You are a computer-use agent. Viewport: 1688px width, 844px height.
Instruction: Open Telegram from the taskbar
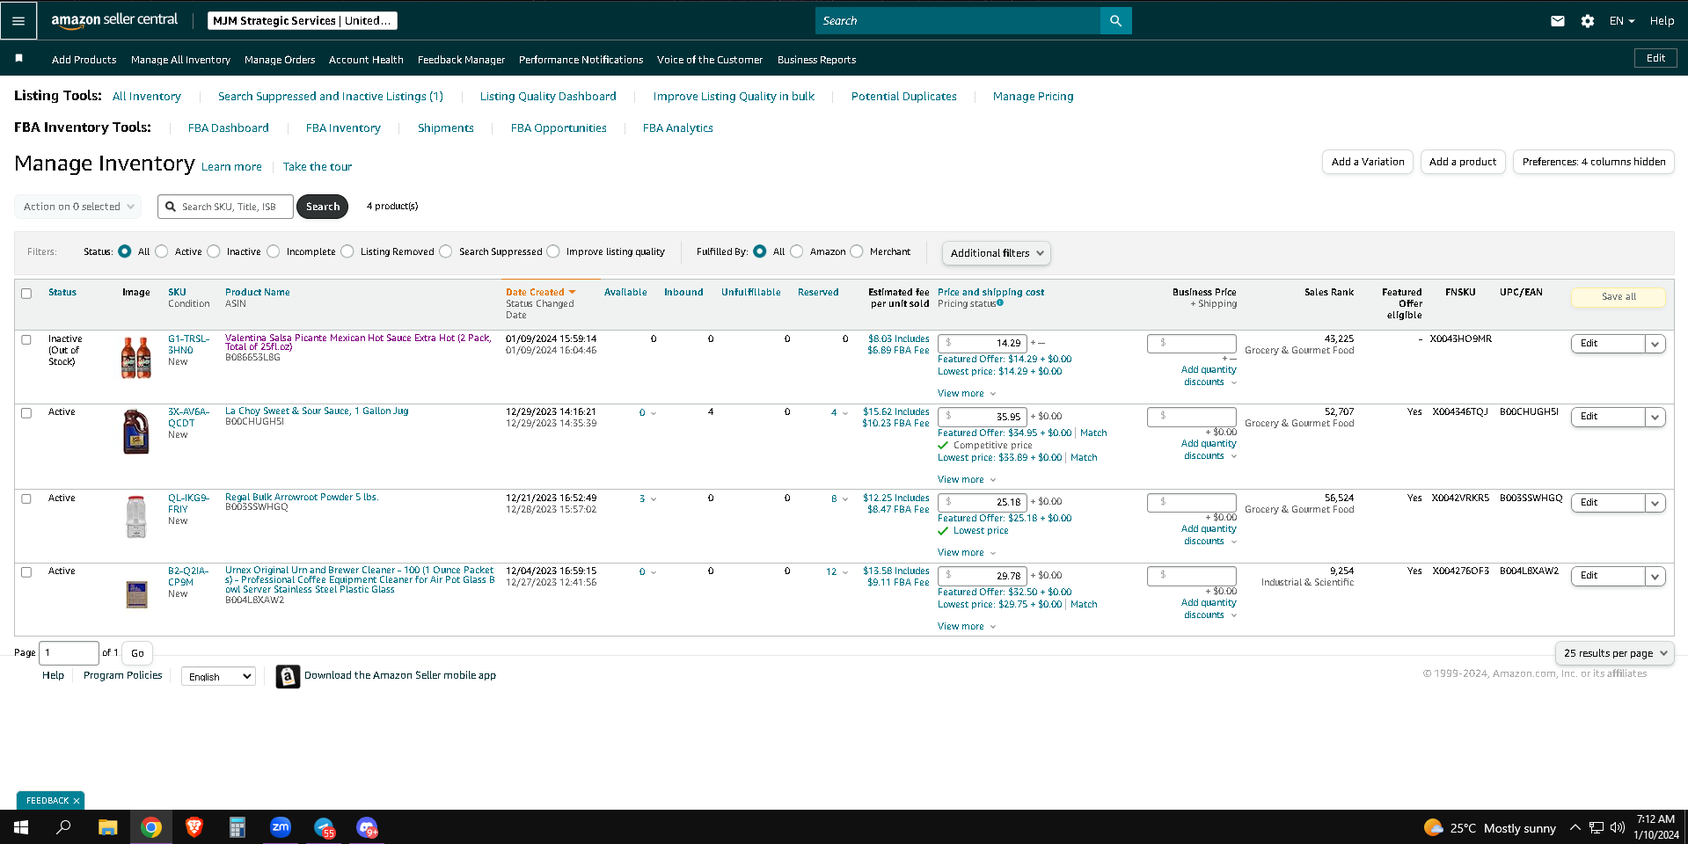pos(324,827)
